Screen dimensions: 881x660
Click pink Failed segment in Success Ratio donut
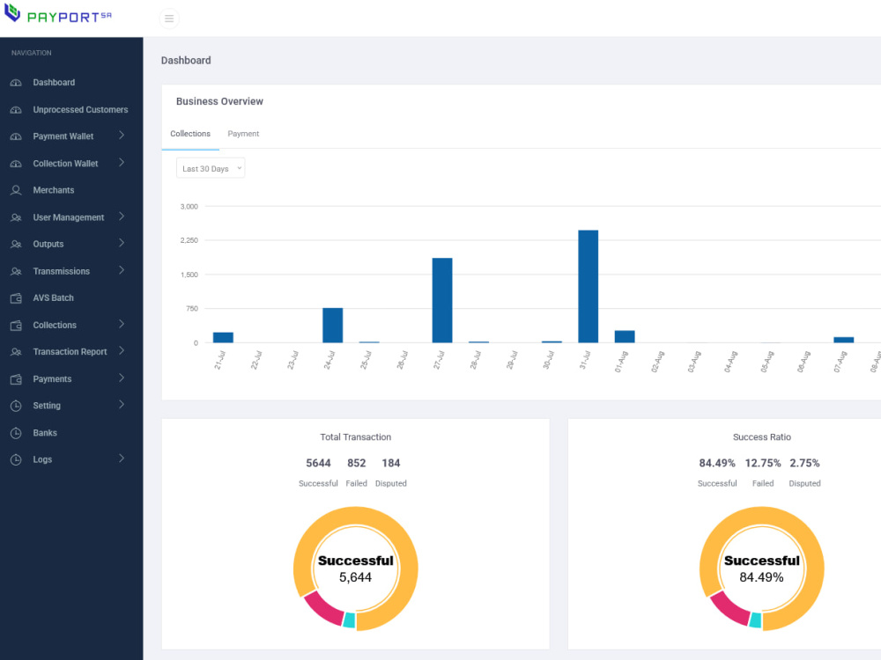click(x=729, y=610)
